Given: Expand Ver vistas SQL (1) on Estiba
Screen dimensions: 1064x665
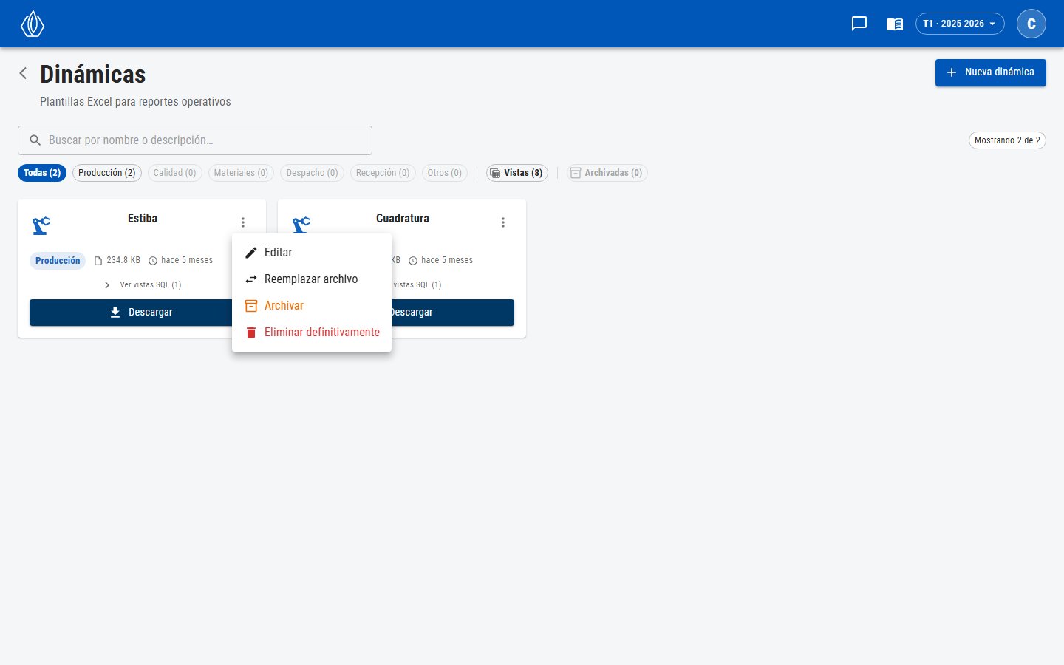Looking at the screenshot, I should pyautogui.click(x=143, y=284).
